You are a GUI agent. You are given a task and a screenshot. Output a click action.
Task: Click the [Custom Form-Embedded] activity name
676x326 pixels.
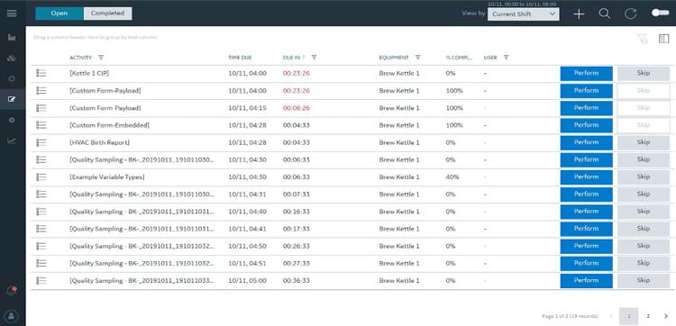[x=109, y=125]
